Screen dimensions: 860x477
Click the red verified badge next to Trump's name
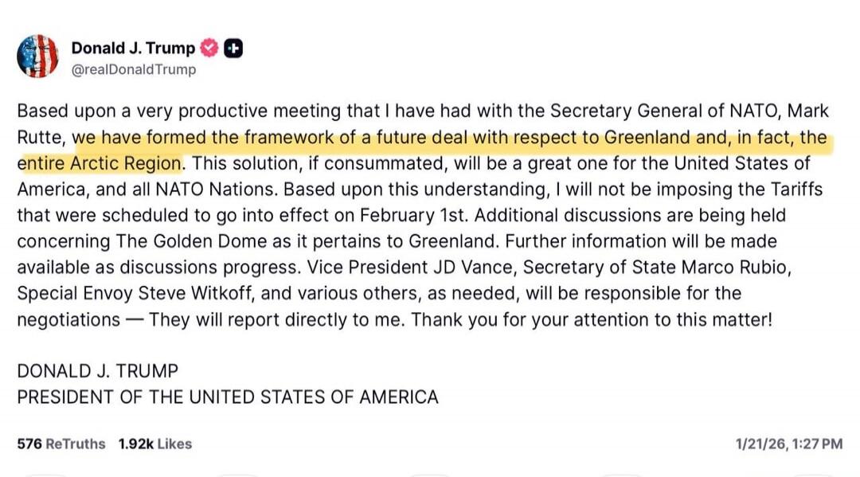pos(209,48)
